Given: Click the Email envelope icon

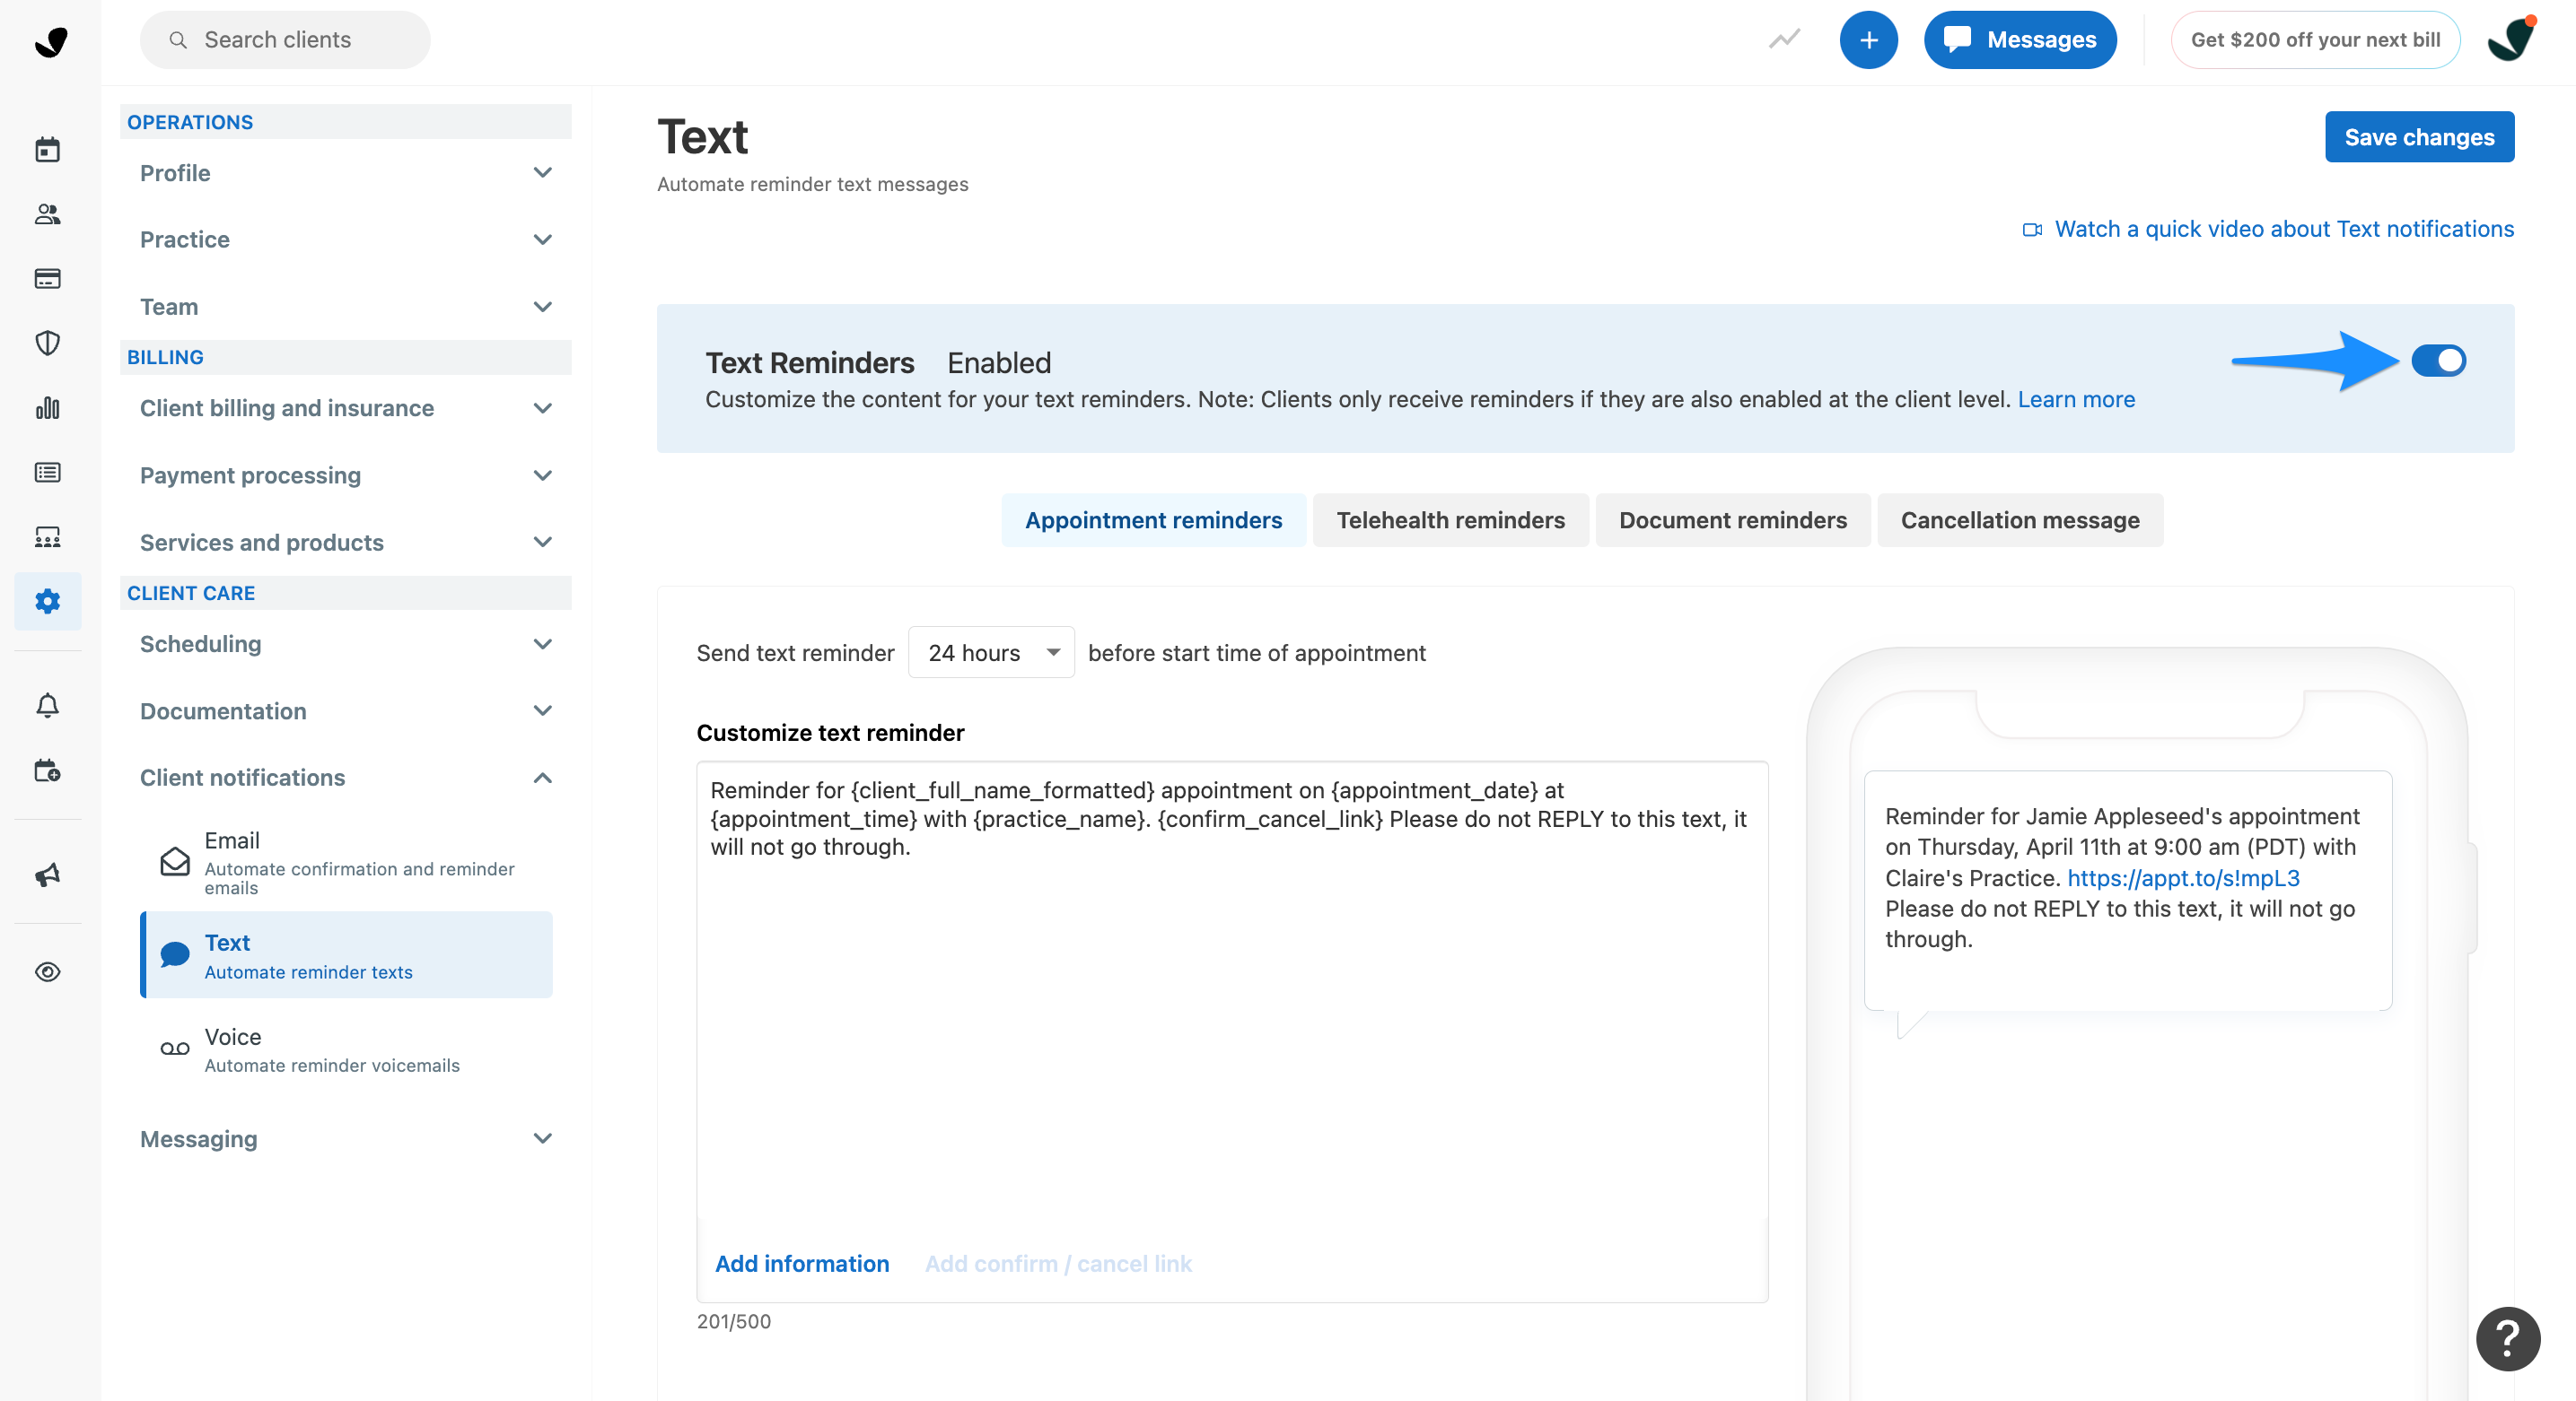Looking at the screenshot, I should (x=175, y=861).
